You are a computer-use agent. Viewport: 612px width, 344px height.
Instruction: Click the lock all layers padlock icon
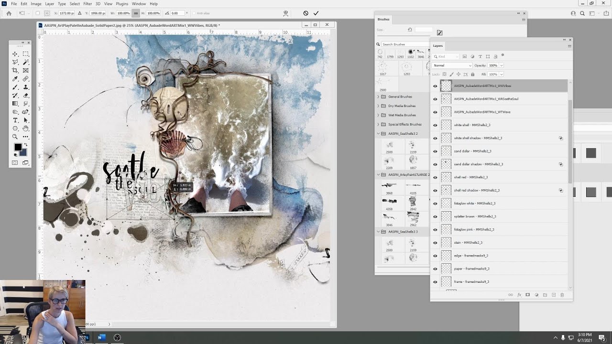tap(472, 74)
